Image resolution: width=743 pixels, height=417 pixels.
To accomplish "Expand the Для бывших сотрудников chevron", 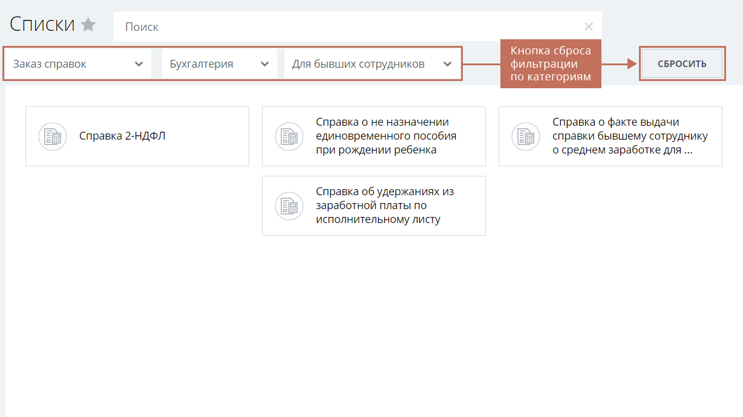I will click(447, 64).
